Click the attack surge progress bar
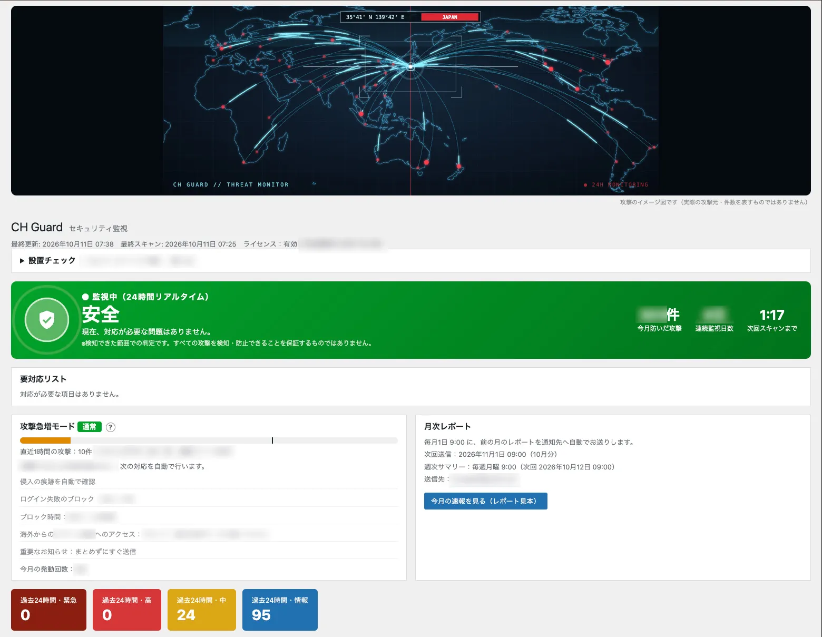The image size is (822, 637). (x=209, y=440)
